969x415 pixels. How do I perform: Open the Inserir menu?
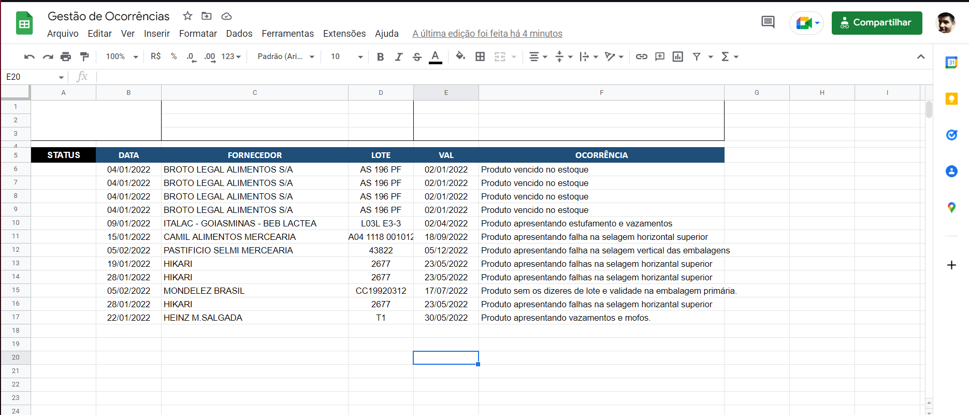pyautogui.click(x=157, y=33)
